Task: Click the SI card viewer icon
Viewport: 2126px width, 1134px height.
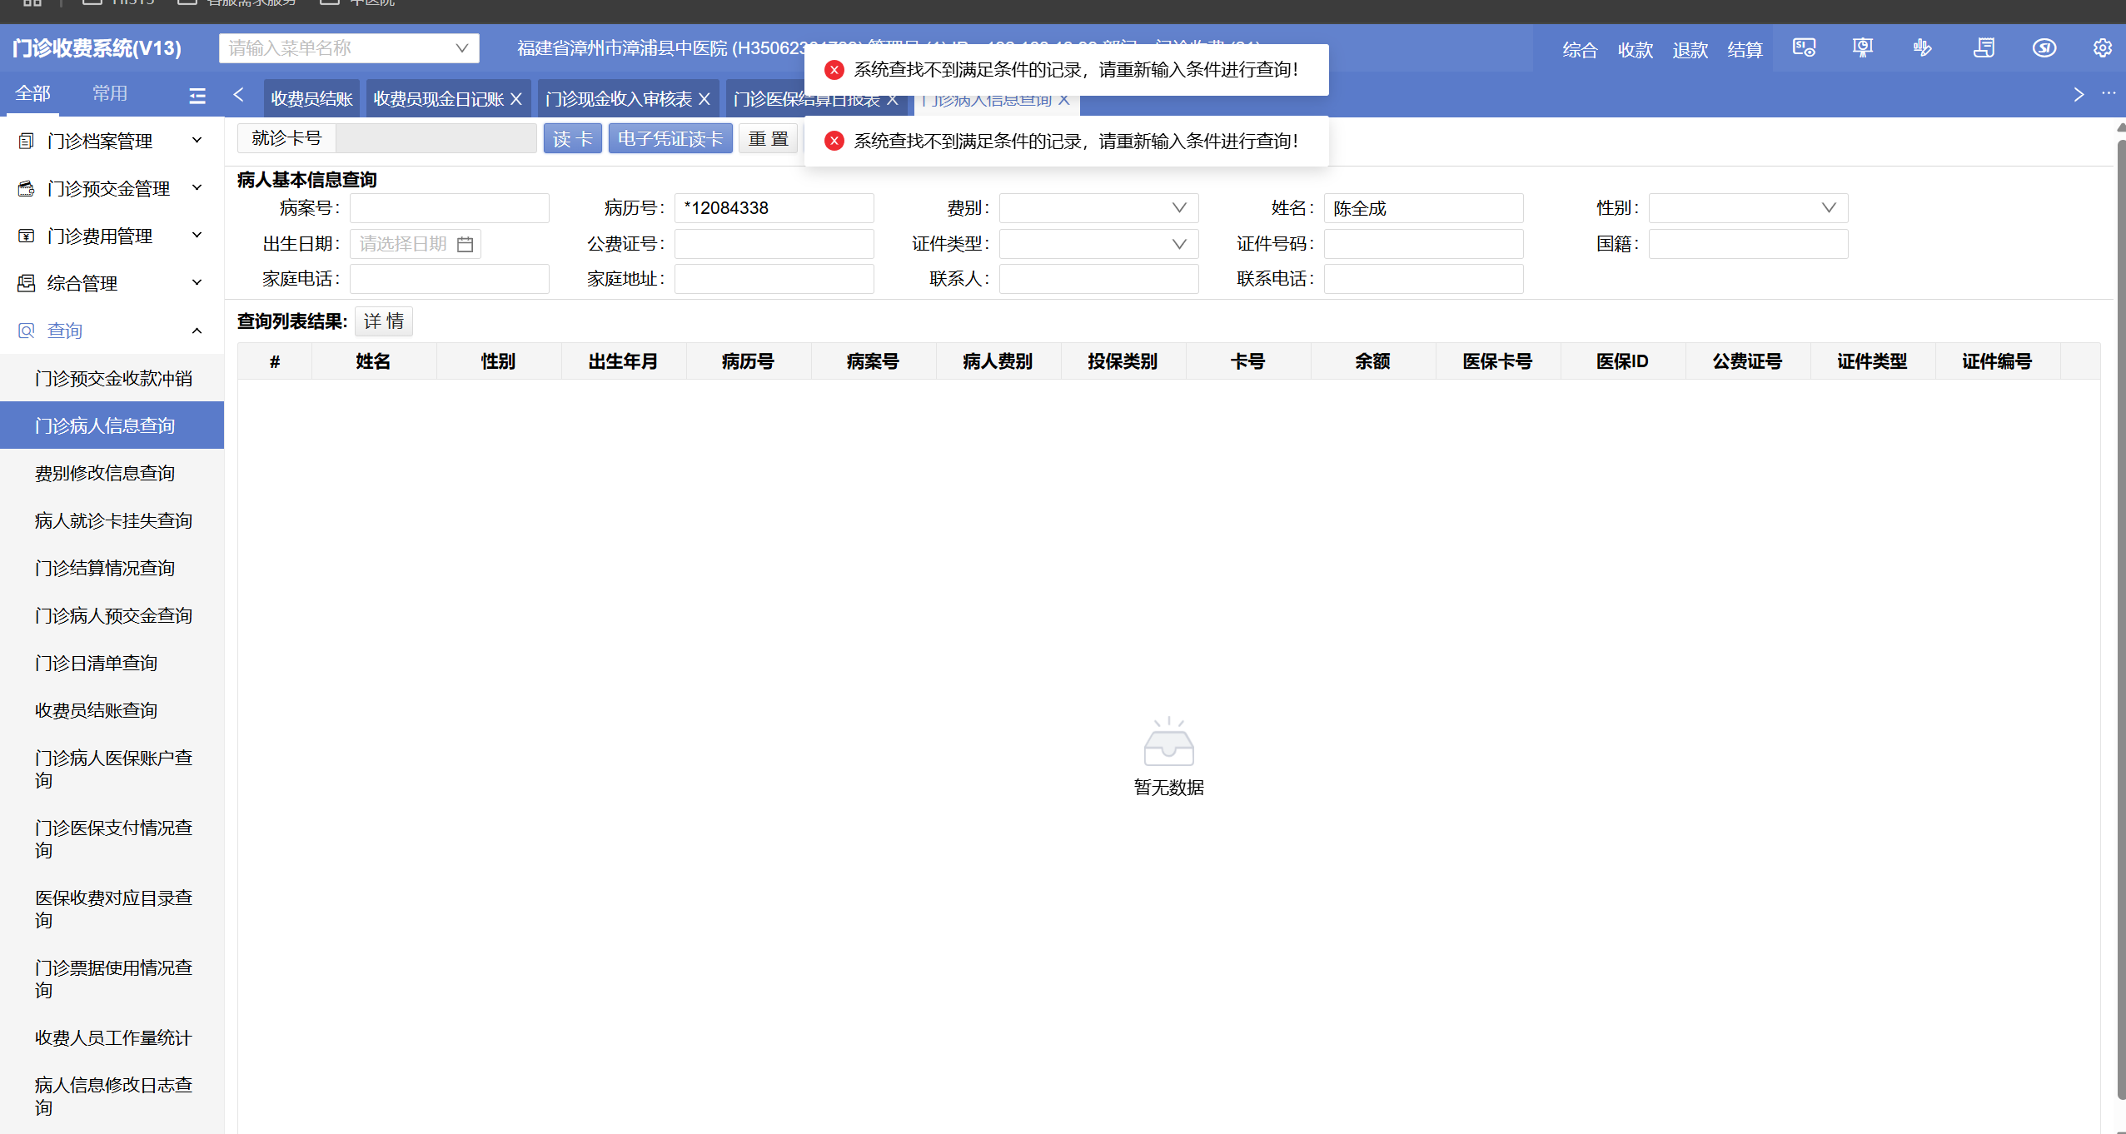Action: click(x=1804, y=48)
